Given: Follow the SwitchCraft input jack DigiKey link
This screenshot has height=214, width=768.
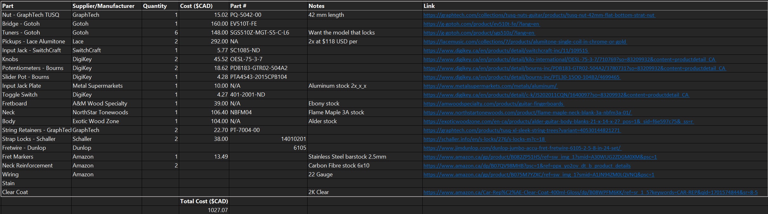Looking at the screenshot, I should point(506,51).
